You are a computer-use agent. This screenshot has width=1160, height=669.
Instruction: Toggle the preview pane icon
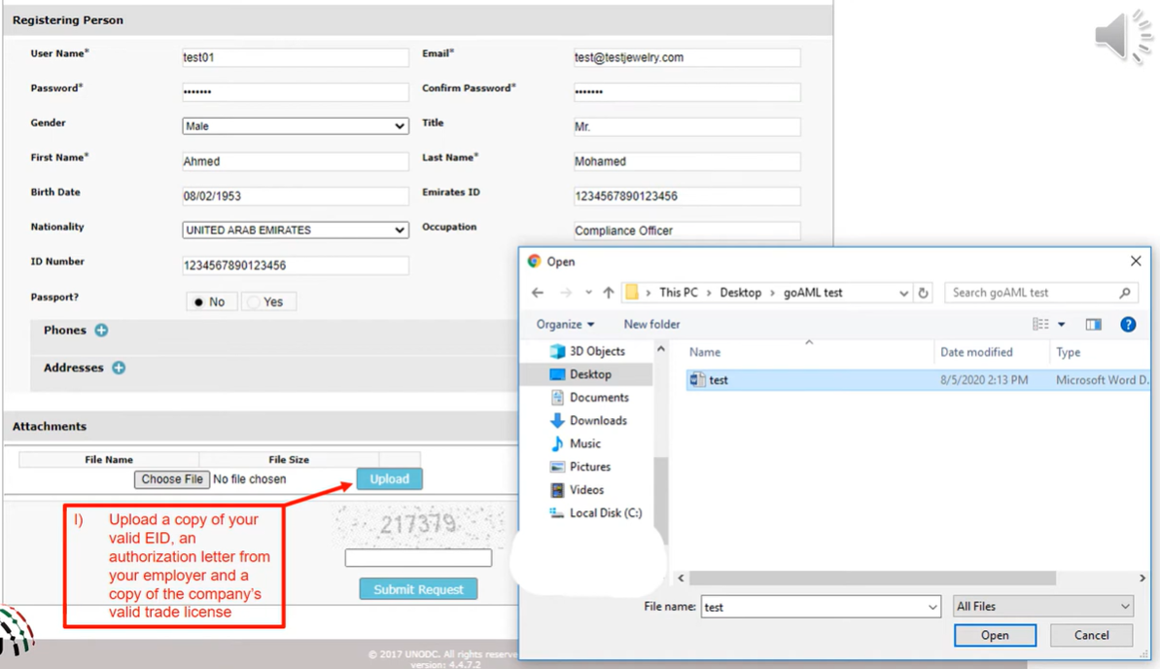click(x=1094, y=325)
